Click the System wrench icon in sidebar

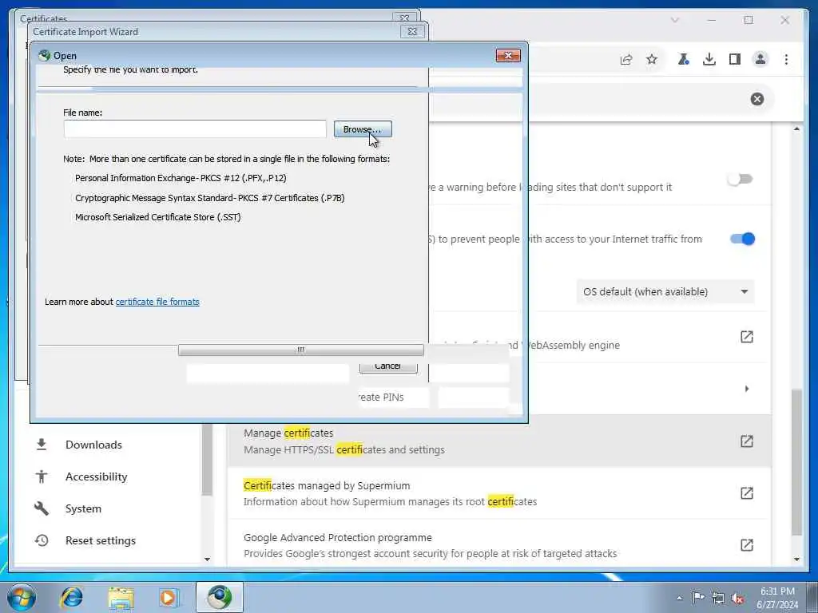click(x=42, y=508)
